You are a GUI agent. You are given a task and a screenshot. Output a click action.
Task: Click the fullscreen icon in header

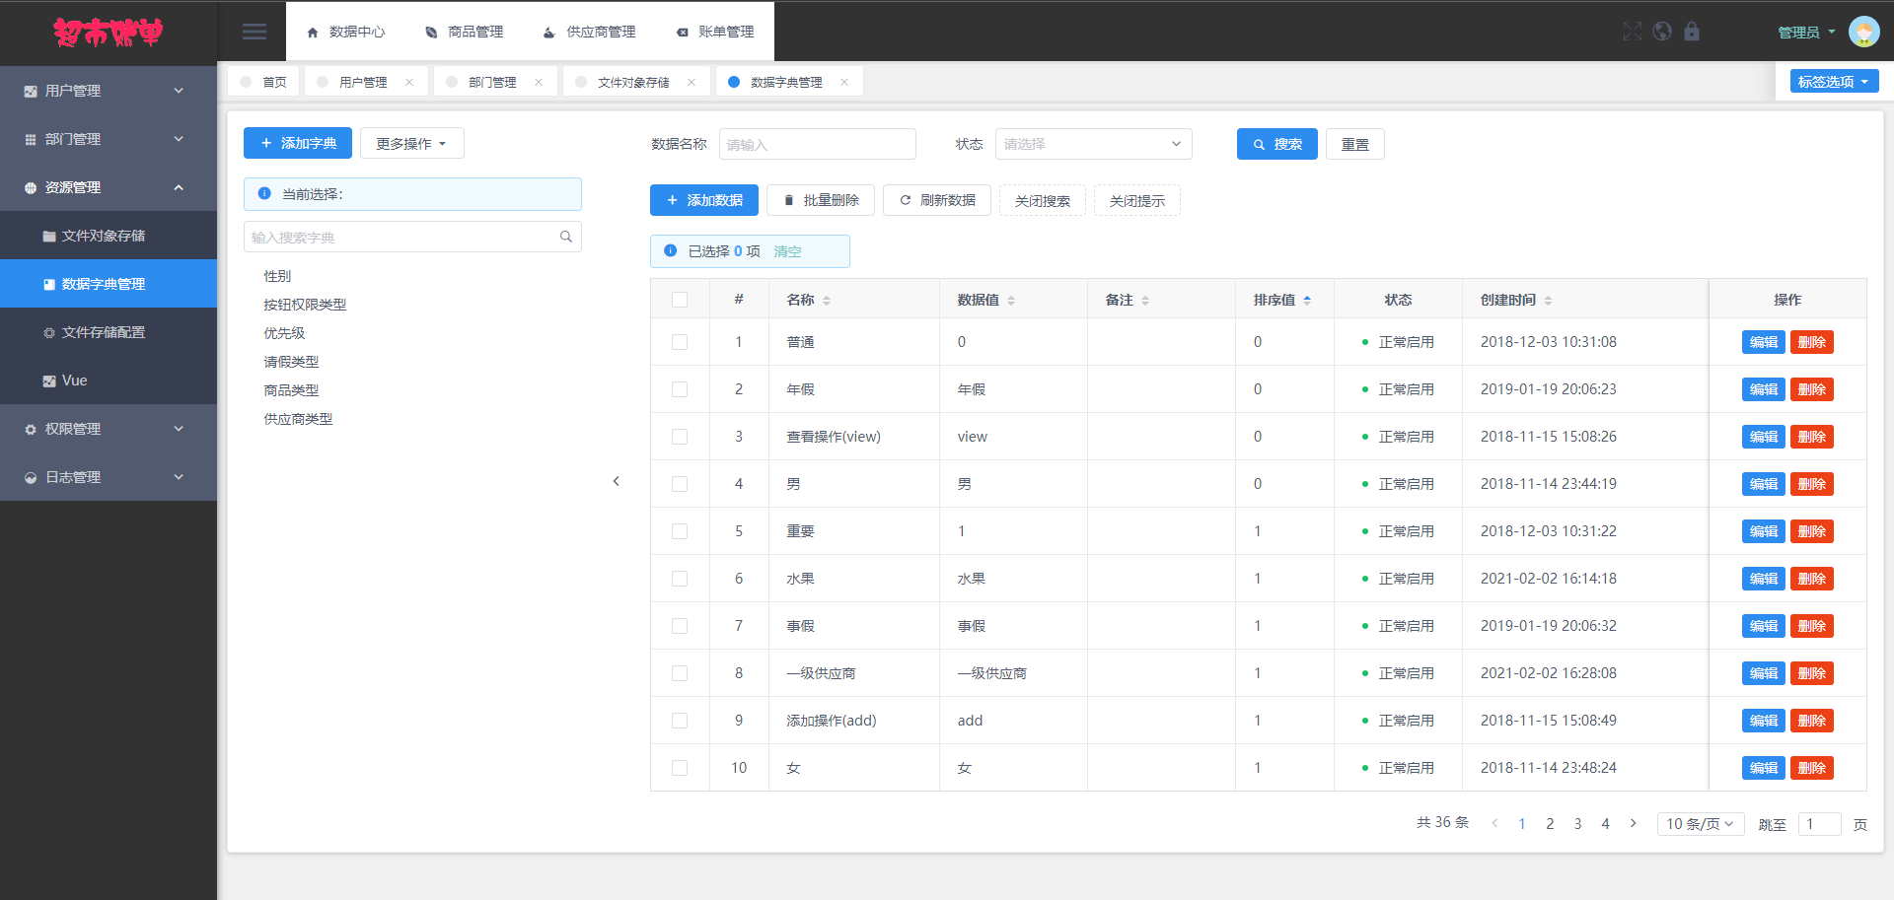click(x=1633, y=32)
